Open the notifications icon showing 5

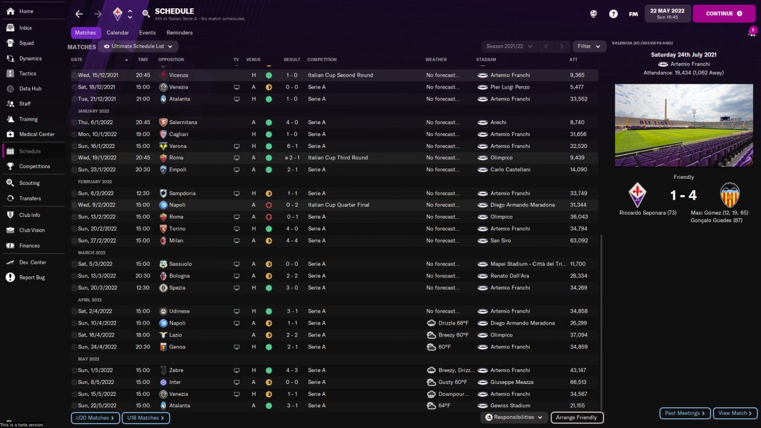(x=752, y=32)
